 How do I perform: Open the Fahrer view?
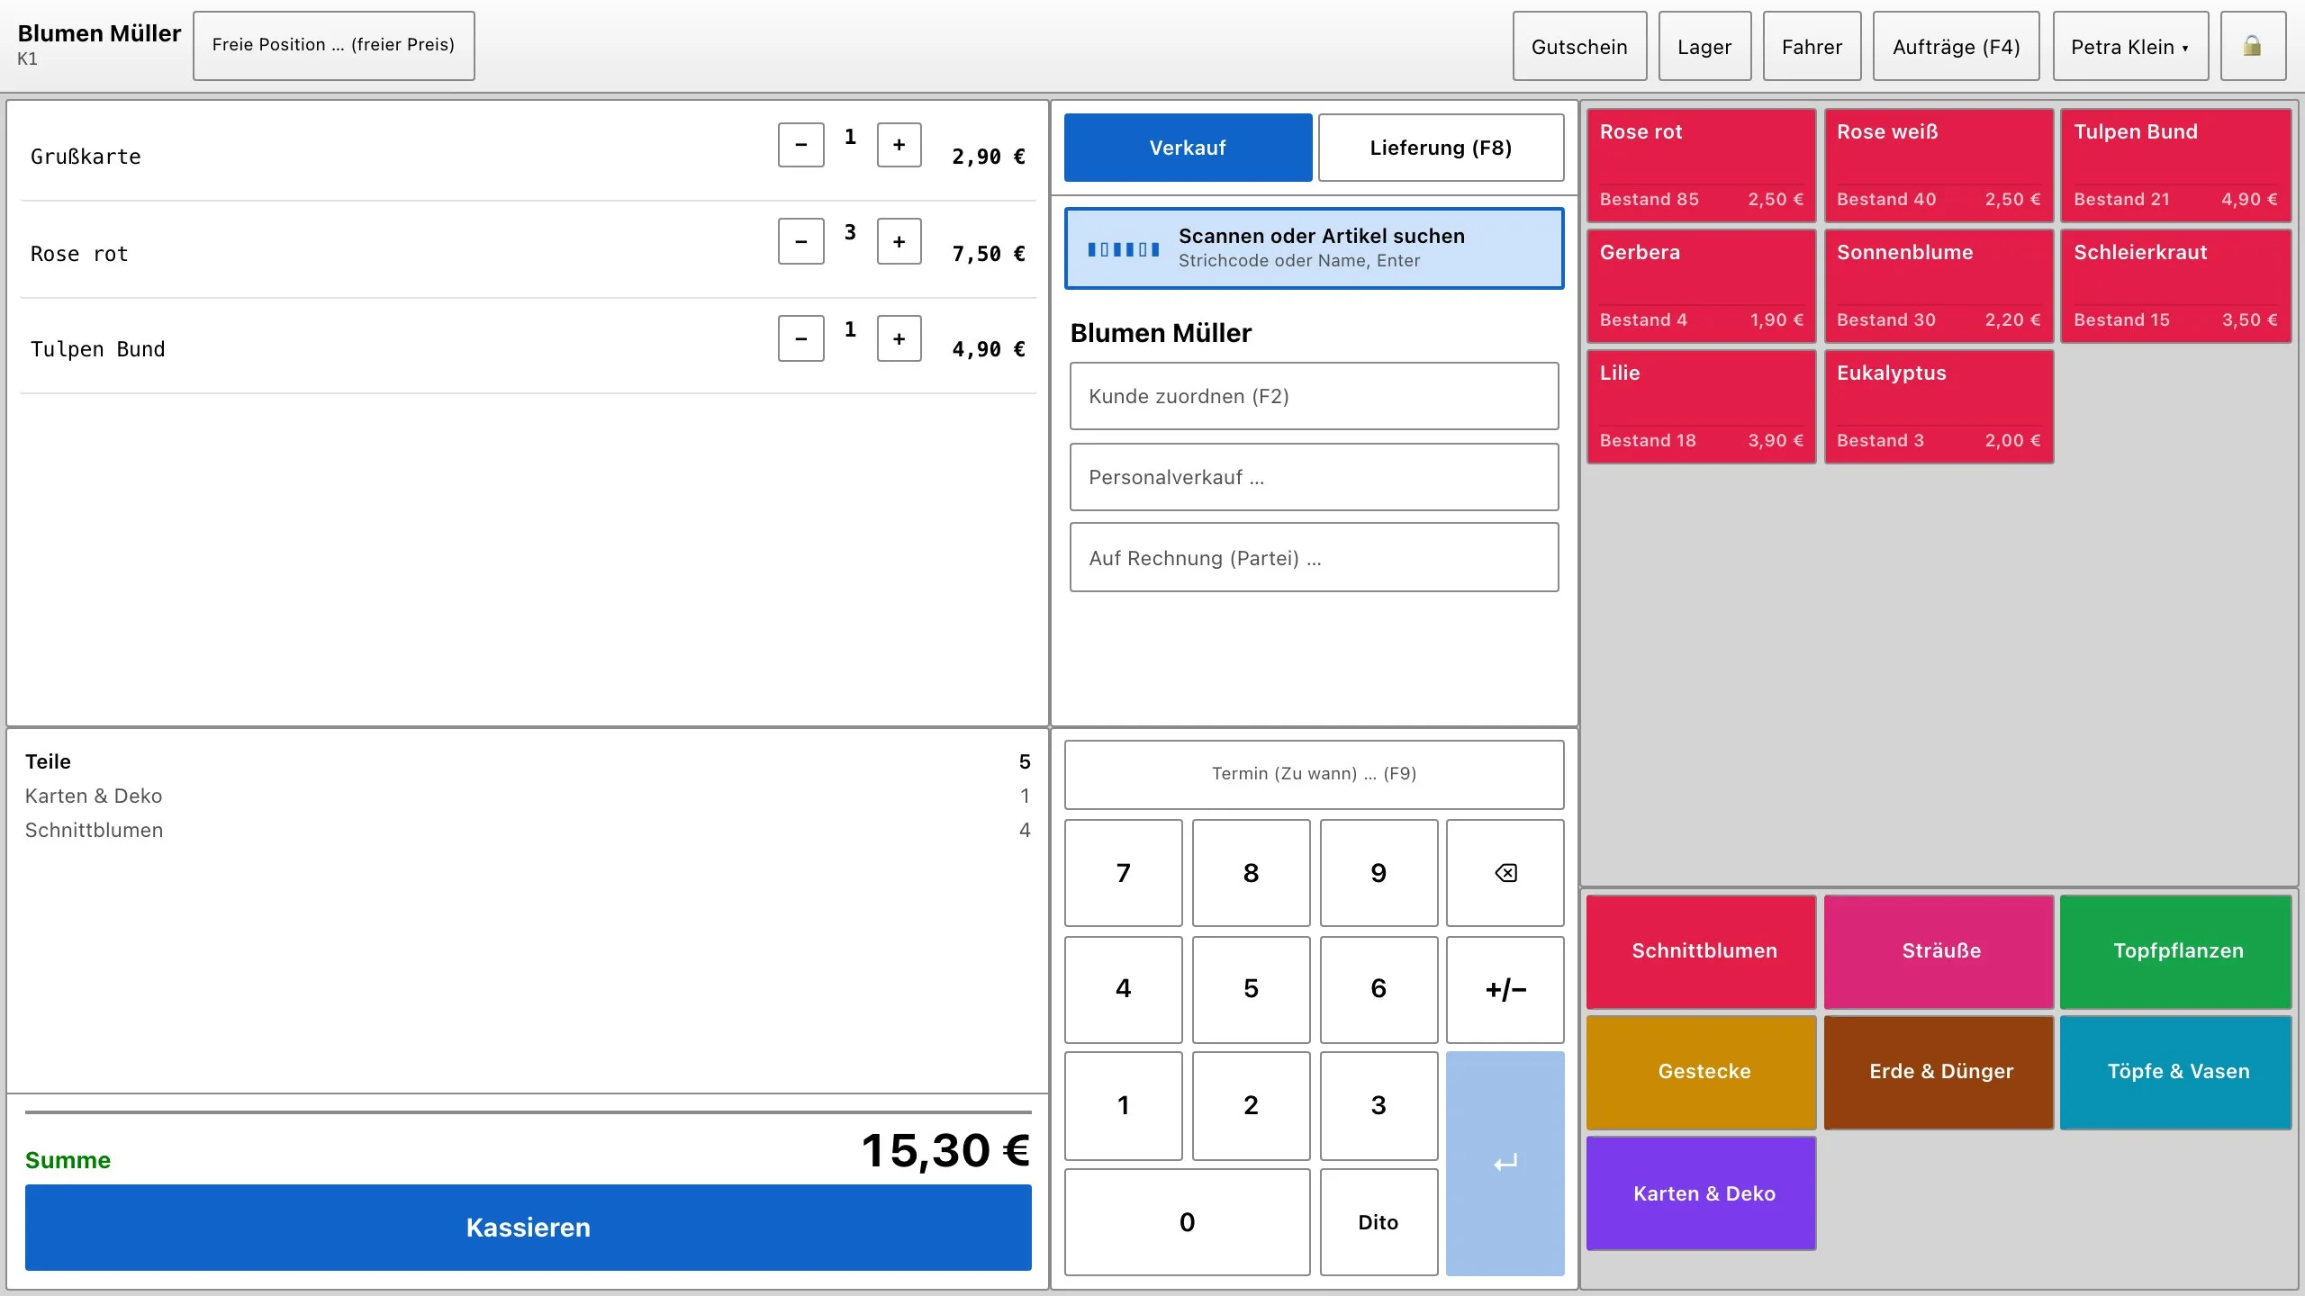tap(1812, 46)
